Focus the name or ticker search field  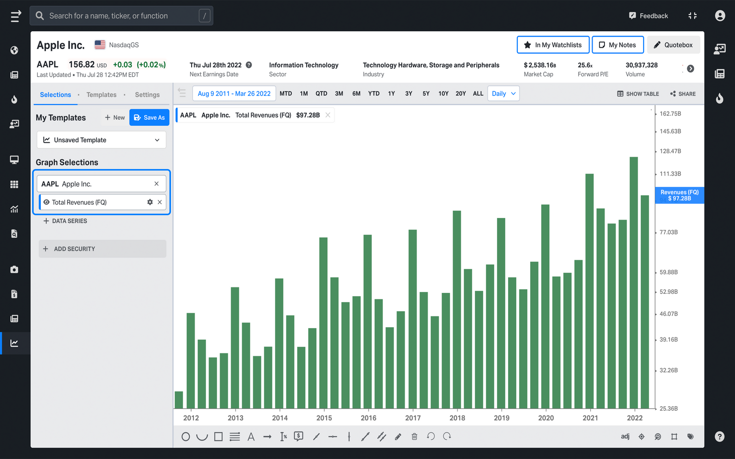click(121, 16)
